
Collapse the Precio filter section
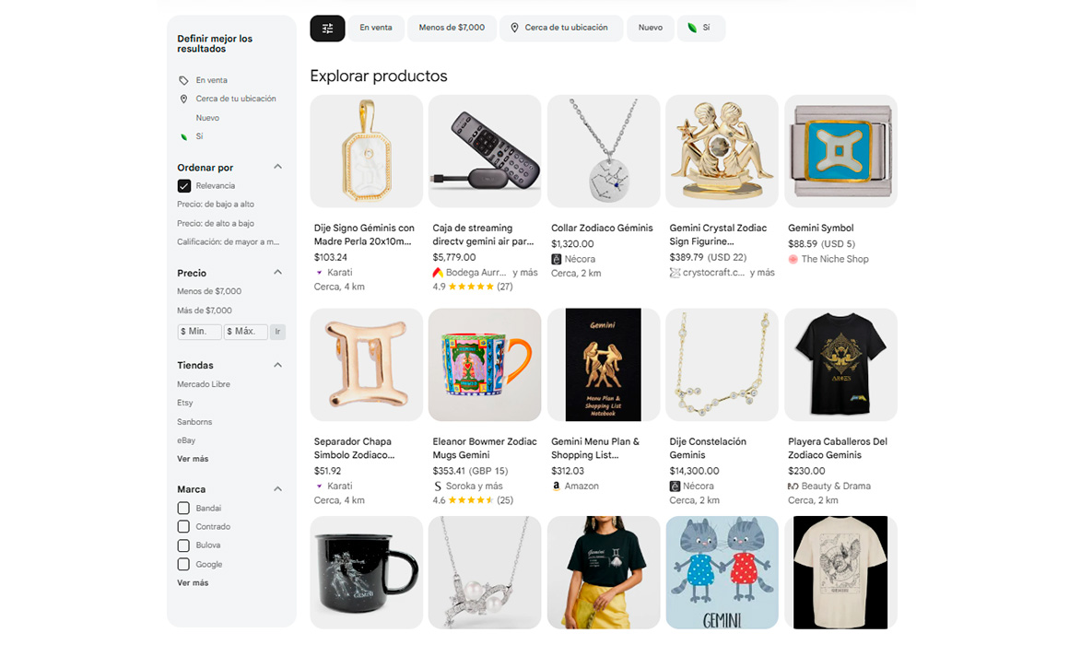point(277,273)
